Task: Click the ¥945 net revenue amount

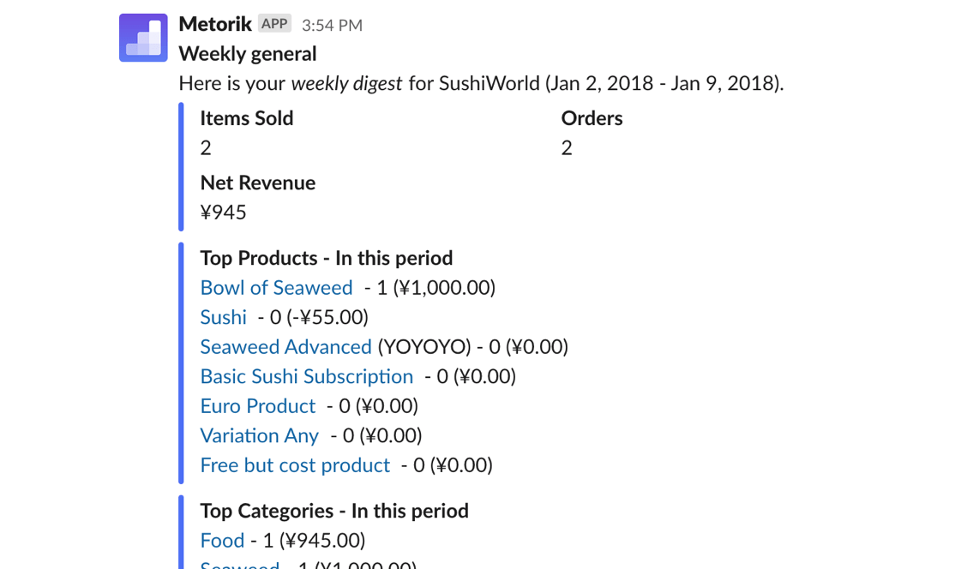Action: tap(223, 213)
